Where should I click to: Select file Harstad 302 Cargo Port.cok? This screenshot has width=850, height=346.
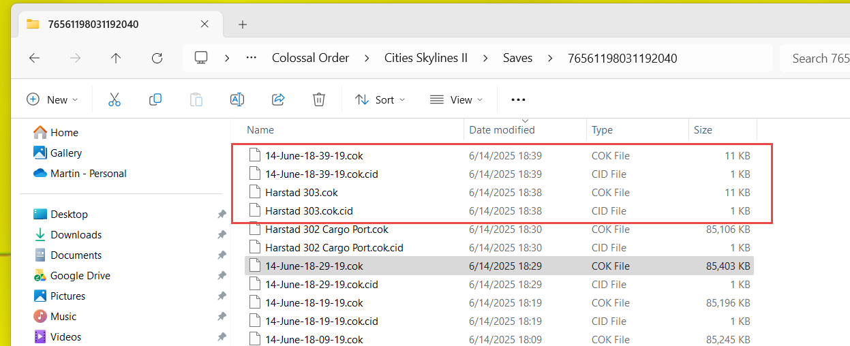click(499, 229)
